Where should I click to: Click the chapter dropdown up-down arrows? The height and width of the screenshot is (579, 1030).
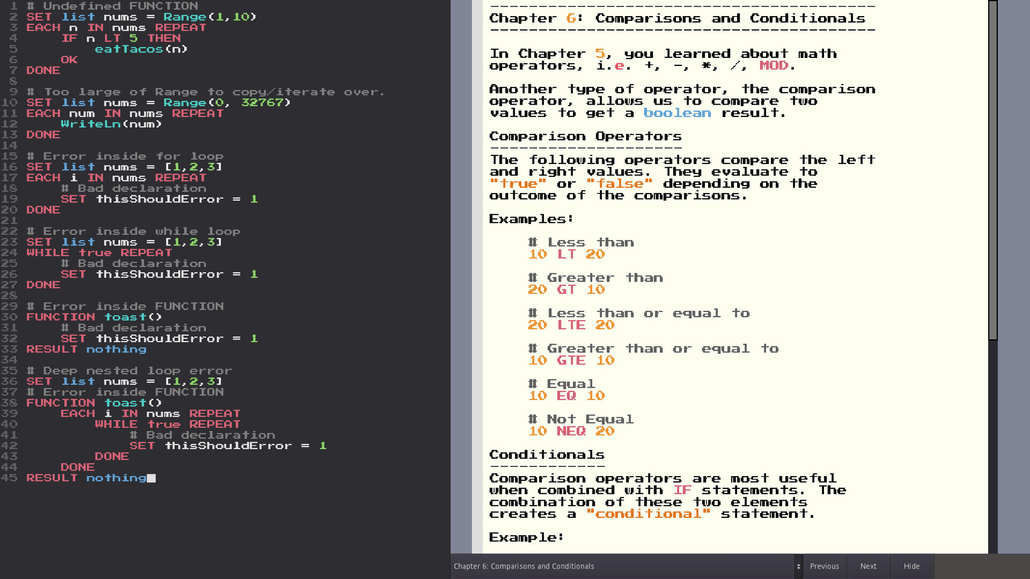tap(798, 566)
